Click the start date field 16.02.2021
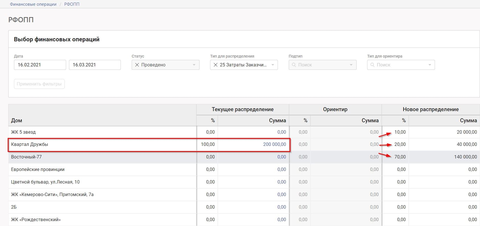This screenshot has width=480, height=226. tap(40, 65)
